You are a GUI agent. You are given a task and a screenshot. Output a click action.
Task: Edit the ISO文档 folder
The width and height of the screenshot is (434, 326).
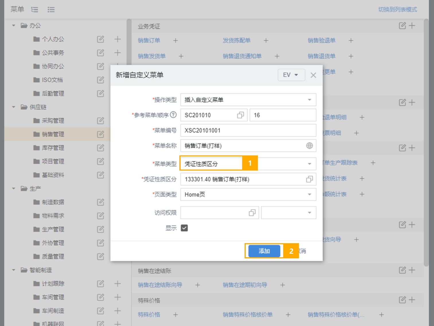tap(100, 80)
